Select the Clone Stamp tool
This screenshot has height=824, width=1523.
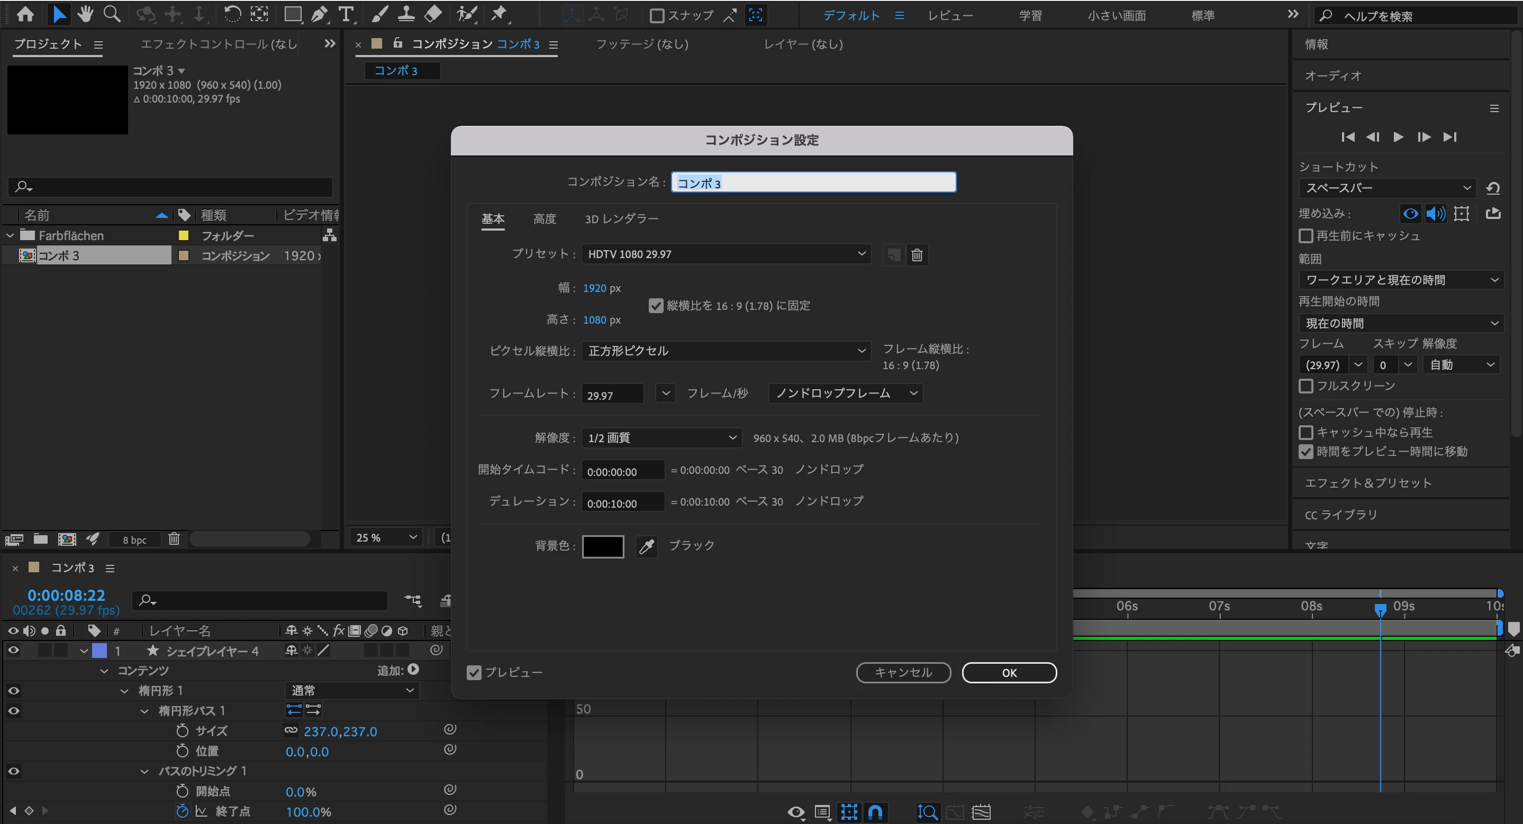406,14
